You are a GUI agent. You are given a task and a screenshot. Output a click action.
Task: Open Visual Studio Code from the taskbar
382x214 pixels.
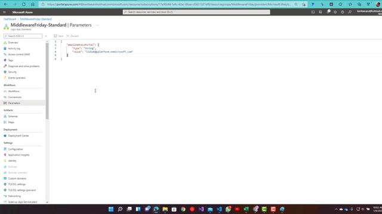[x=219, y=209]
